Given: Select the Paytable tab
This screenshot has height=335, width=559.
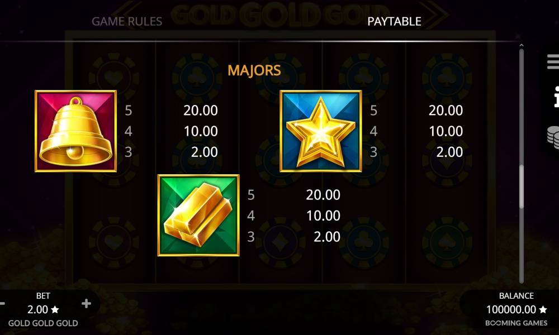Looking at the screenshot, I should coord(394,21).
